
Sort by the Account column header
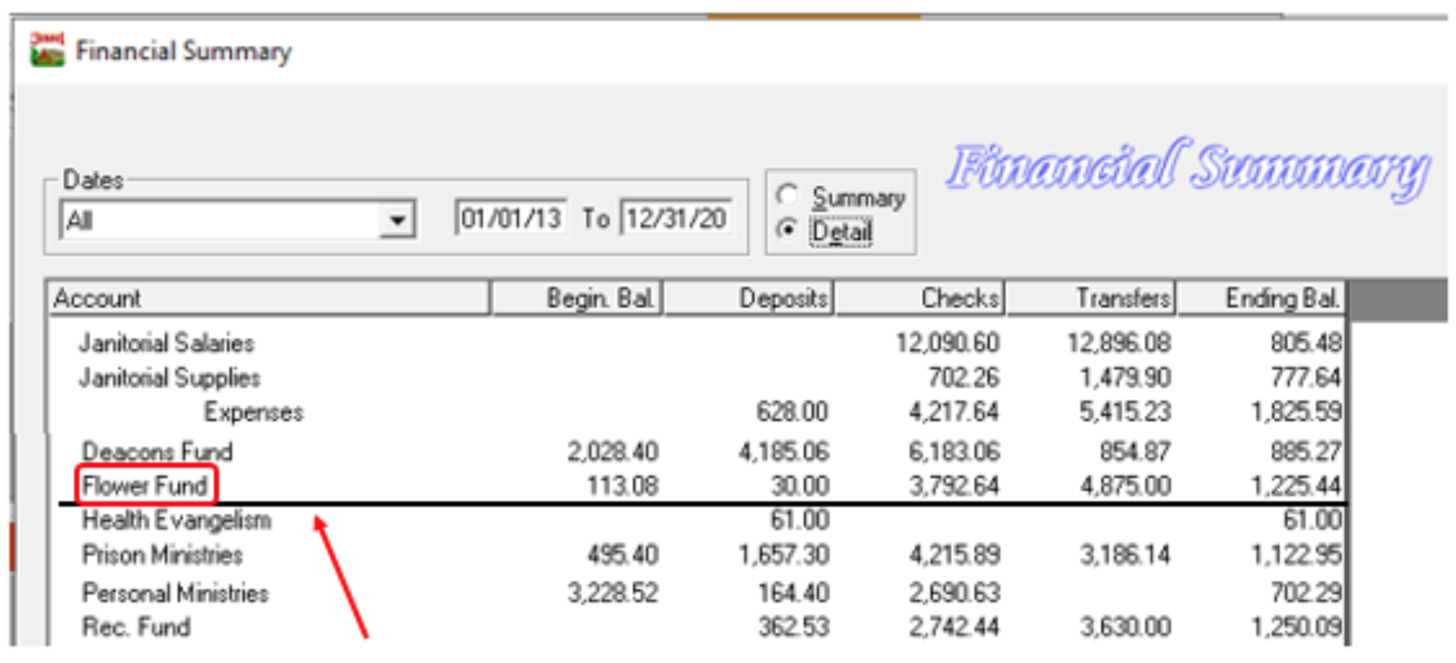tap(269, 298)
